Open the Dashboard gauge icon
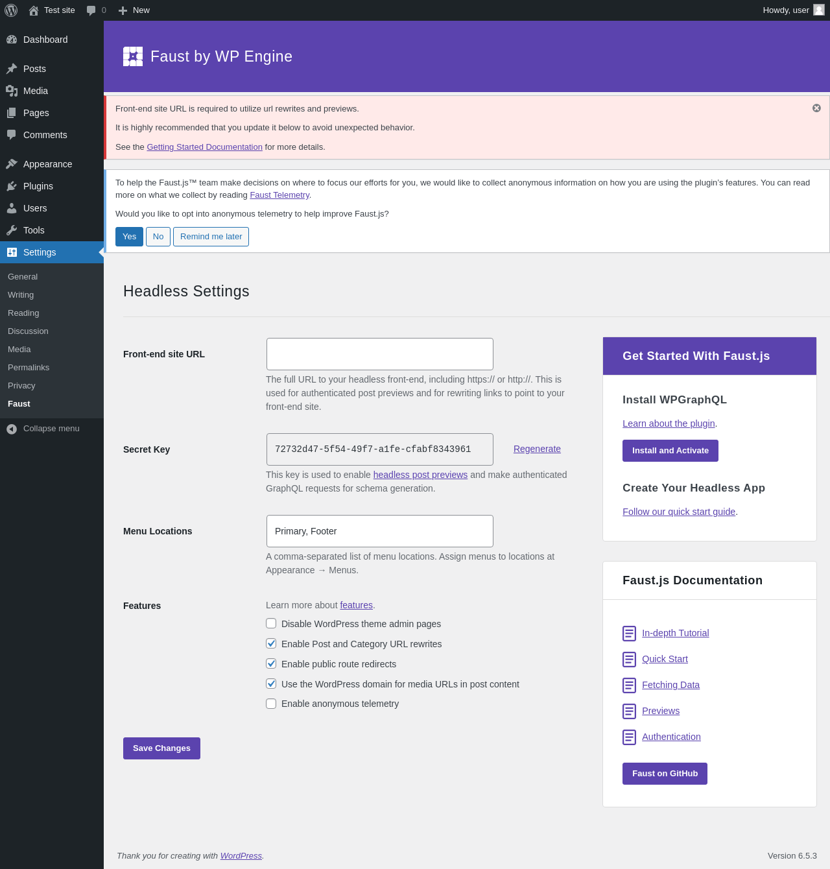Image resolution: width=830 pixels, height=869 pixels. point(12,40)
